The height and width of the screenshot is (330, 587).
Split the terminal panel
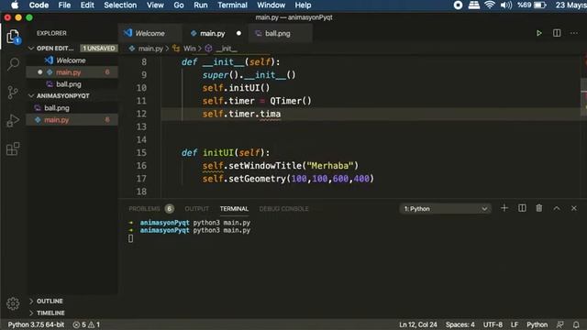pos(522,208)
